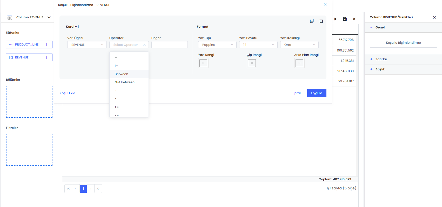Click the Koşullu Biçimlendirme button in properties
442x207 pixels.
pos(403,43)
